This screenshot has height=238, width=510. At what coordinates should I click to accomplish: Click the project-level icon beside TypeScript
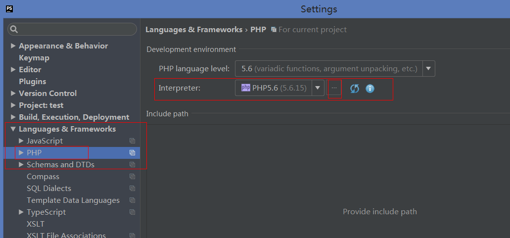point(132,212)
